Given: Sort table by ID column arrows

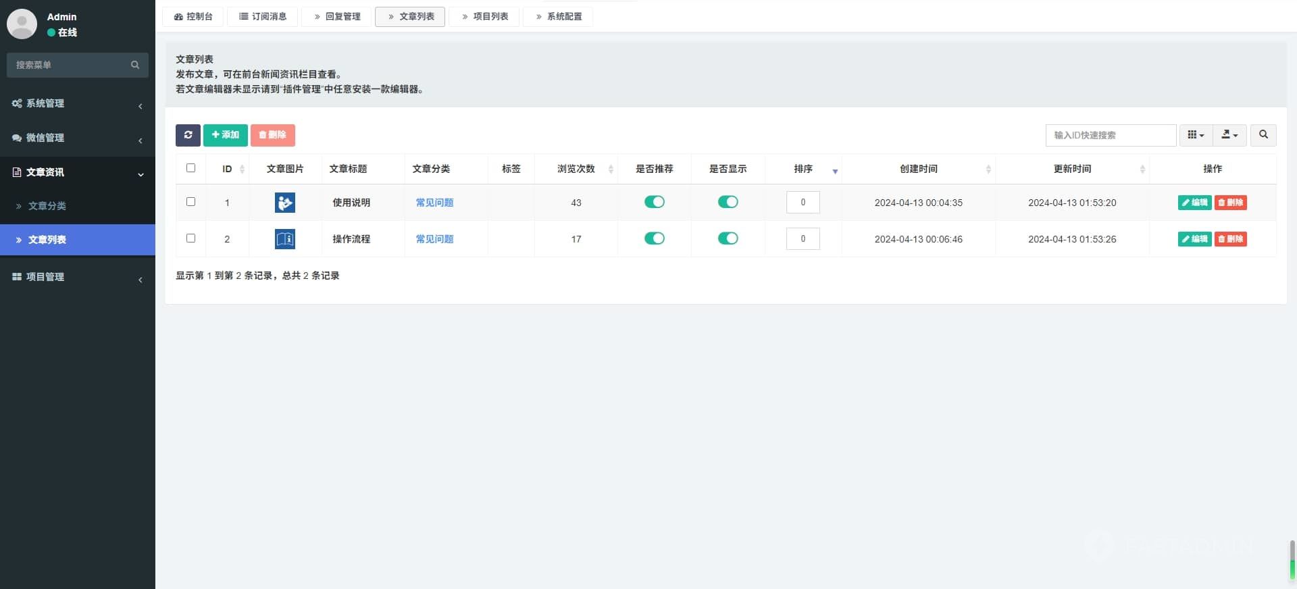Looking at the screenshot, I should pos(242,169).
